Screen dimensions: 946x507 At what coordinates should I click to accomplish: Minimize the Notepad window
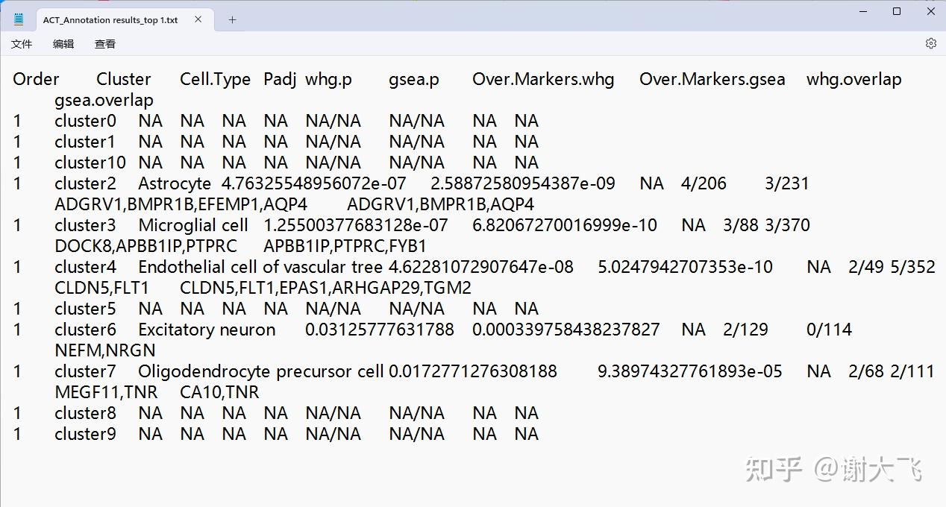[862, 11]
